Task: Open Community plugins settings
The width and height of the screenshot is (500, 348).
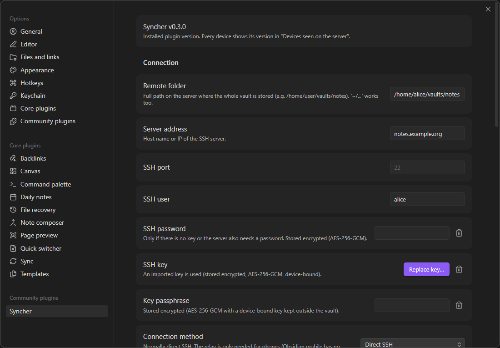Action: [x=57, y=121]
